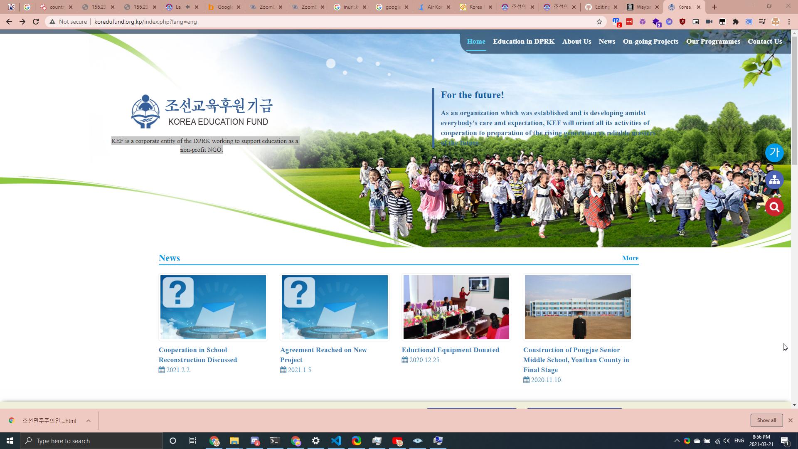Image resolution: width=798 pixels, height=449 pixels.
Task: Click the red search circle icon
Action: (x=774, y=207)
